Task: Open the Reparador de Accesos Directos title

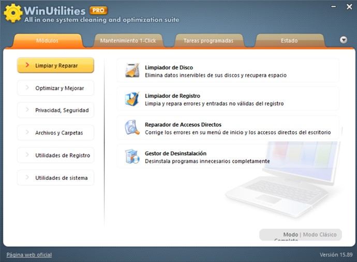Action: click(x=183, y=125)
